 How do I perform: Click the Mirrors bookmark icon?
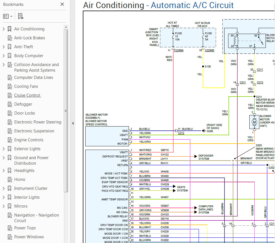coord(10,206)
